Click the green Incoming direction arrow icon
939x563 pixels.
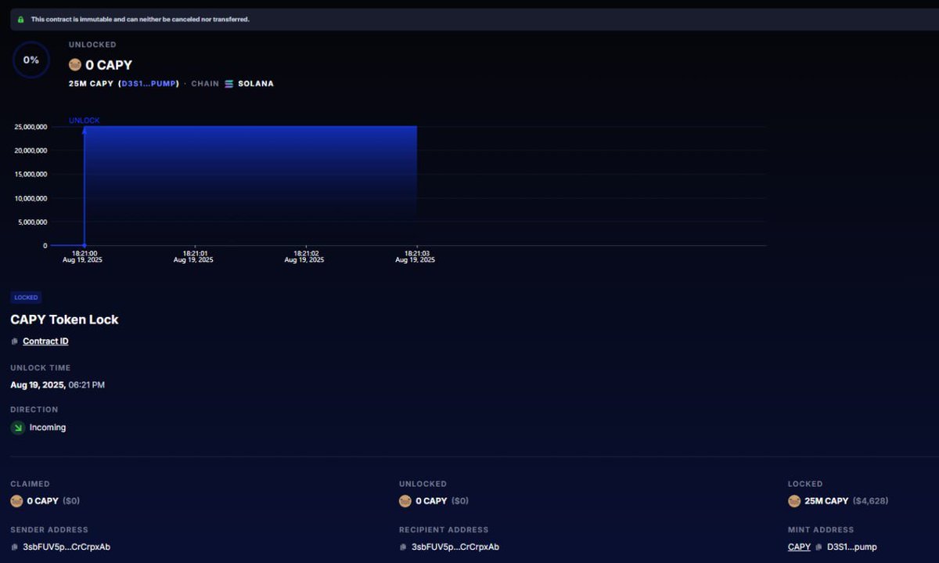click(18, 428)
